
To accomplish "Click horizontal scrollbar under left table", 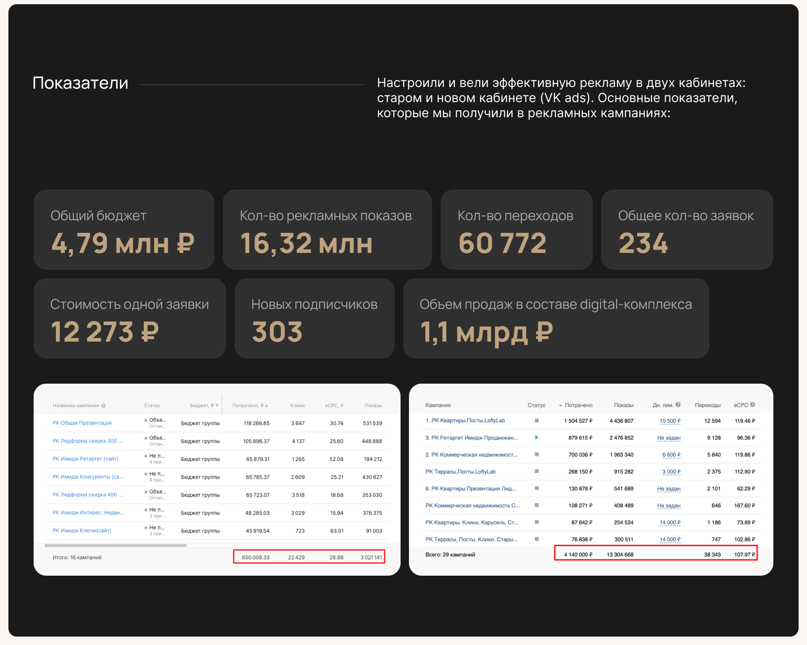I will (x=116, y=545).
